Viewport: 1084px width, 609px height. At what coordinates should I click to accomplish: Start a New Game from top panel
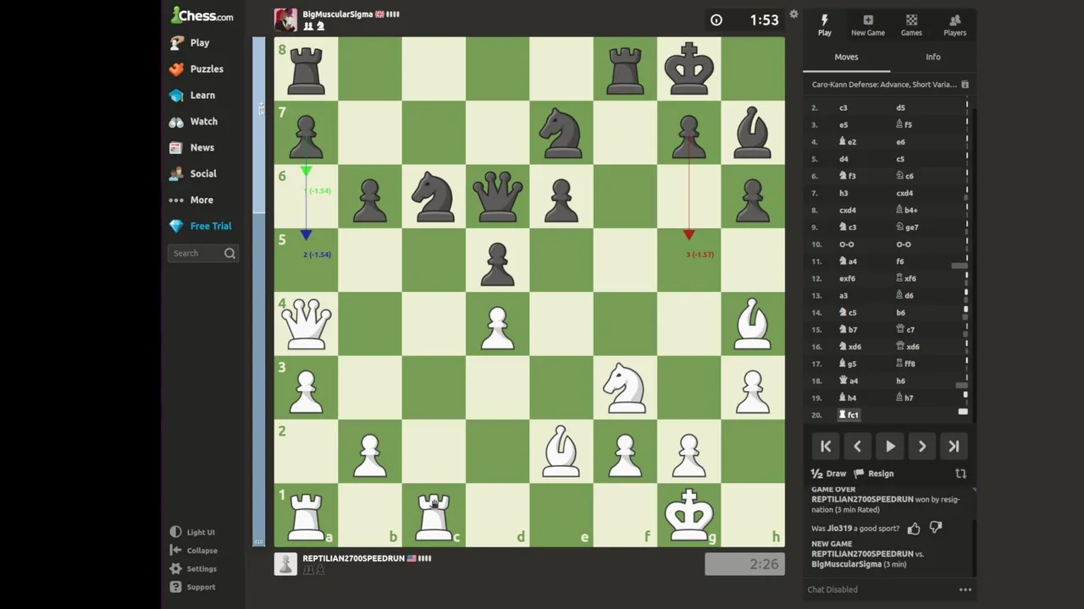coord(868,25)
